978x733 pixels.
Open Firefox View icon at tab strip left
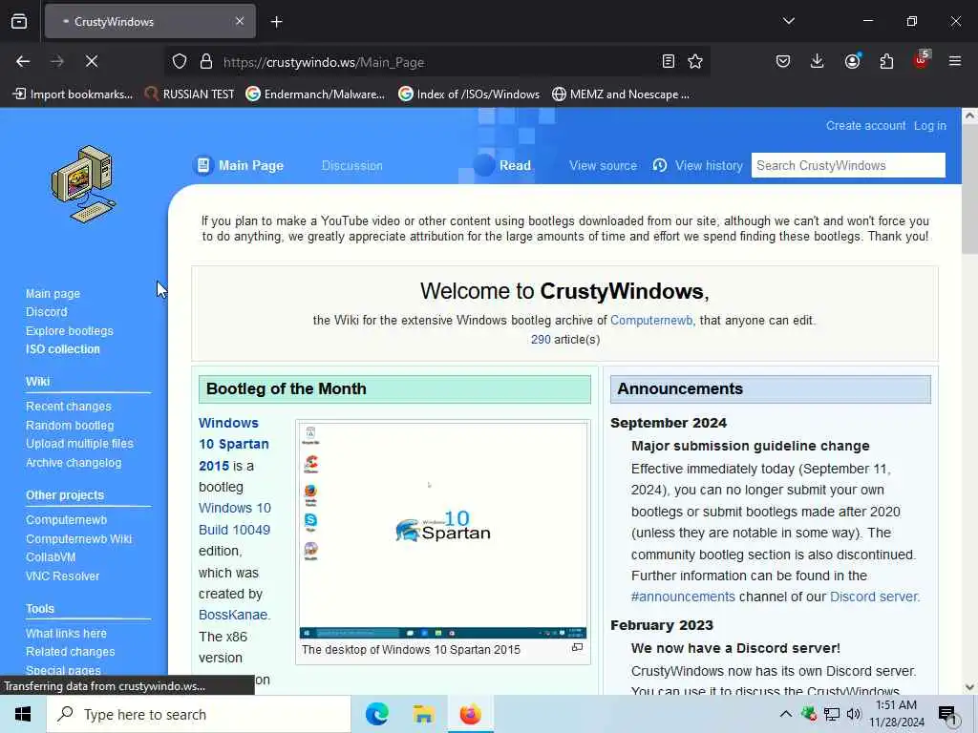(19, 22)
